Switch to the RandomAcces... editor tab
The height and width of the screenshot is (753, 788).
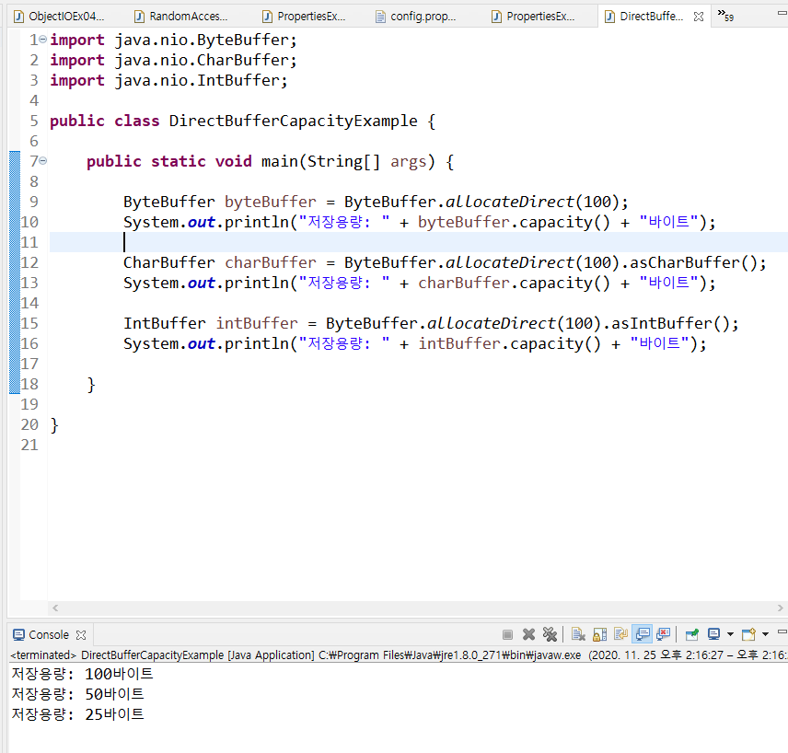181,17
